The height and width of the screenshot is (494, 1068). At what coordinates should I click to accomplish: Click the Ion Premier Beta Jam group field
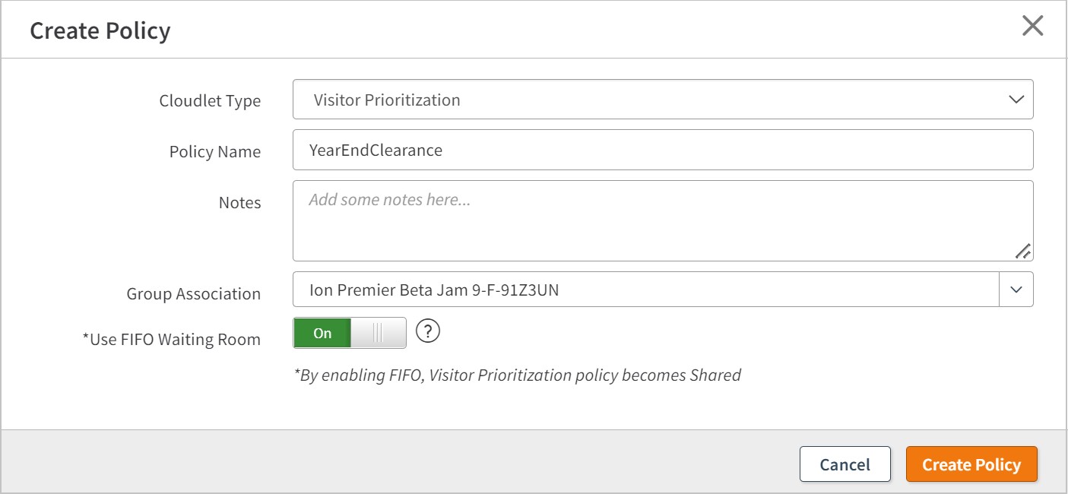click(x=646, y=290)
